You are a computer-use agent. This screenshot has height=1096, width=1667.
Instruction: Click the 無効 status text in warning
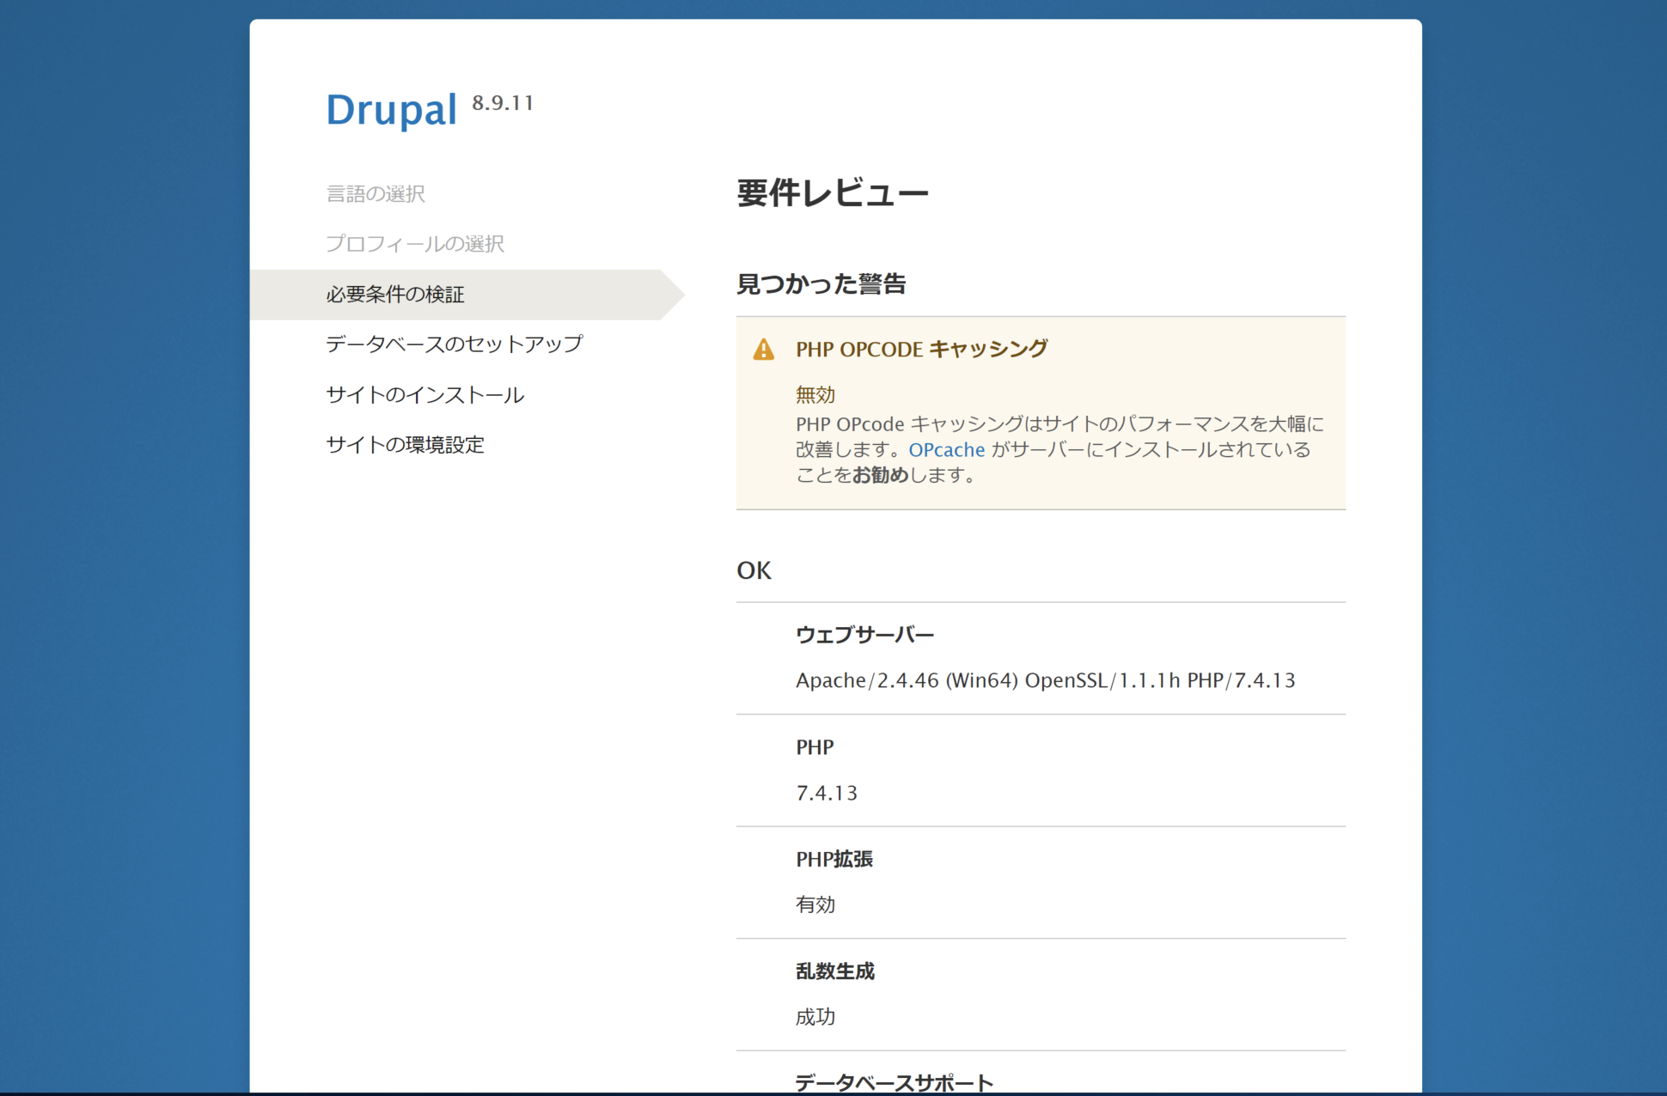(x=815, y=394)
